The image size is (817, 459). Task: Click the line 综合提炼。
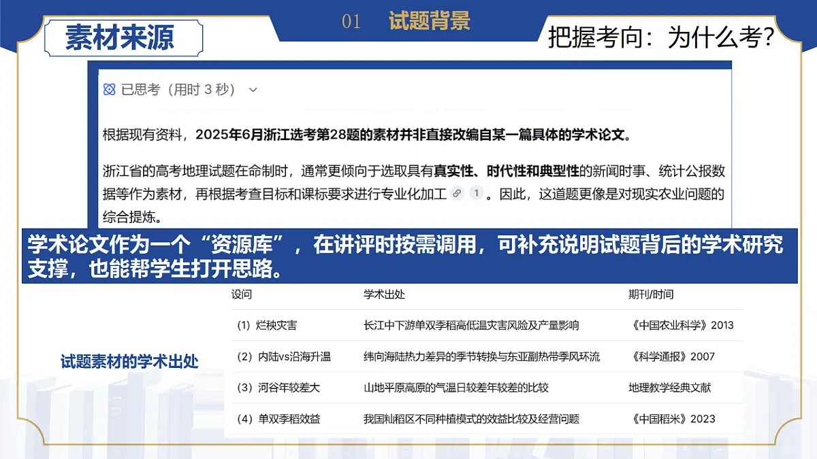pyautogui.click(x=131, y=218)
